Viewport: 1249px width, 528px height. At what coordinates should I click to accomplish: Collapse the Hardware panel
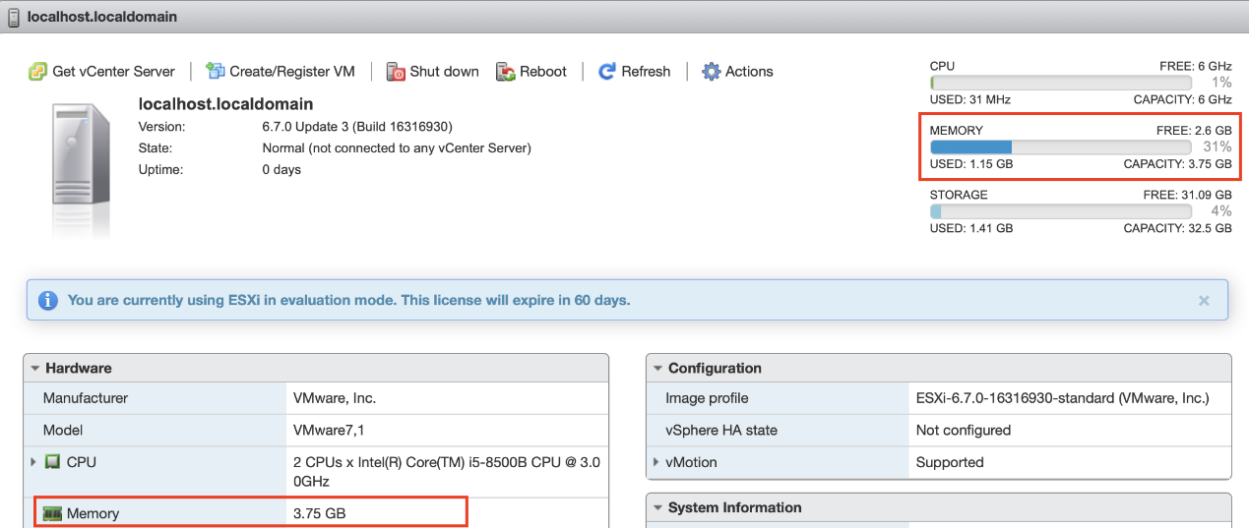[x=35, y=369]
